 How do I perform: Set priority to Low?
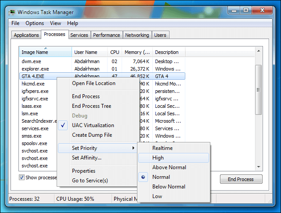tap(174, 196)
